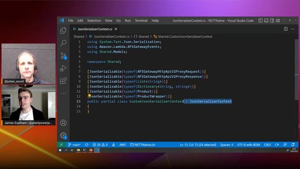
Task: Expand the {} Shared namespace breadcrumb
Action: click(141, 37)
